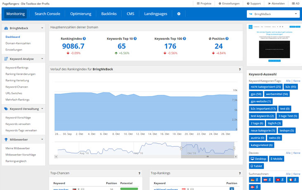This screenshot has height=190, width=302.
Task: Click the question mark on Top-Rankings panel
Action: click(x=239, y=173)
